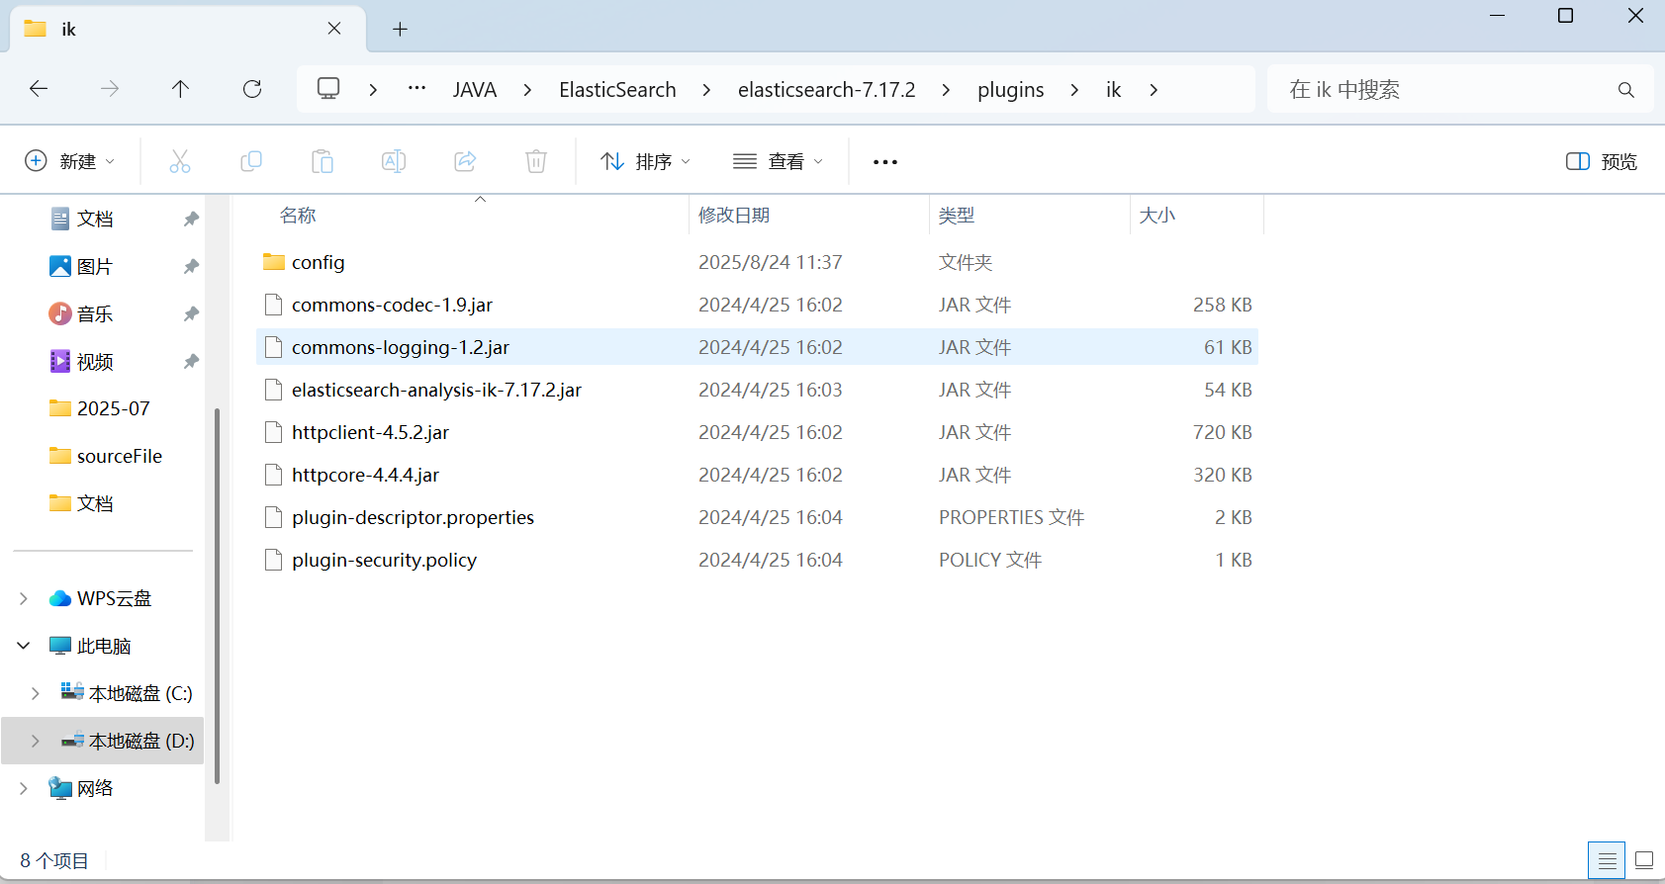Open a new tab with plus button
This screenshot has width=1665, height=884.
click(400, 29)
